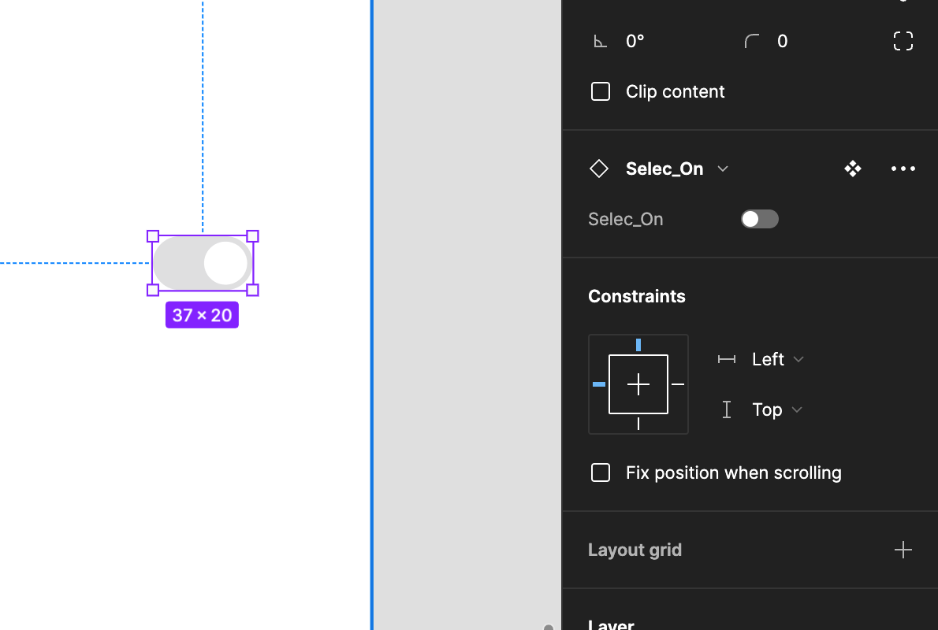
Task: Select the right constraint marker in the box
Action: (678, 384)
